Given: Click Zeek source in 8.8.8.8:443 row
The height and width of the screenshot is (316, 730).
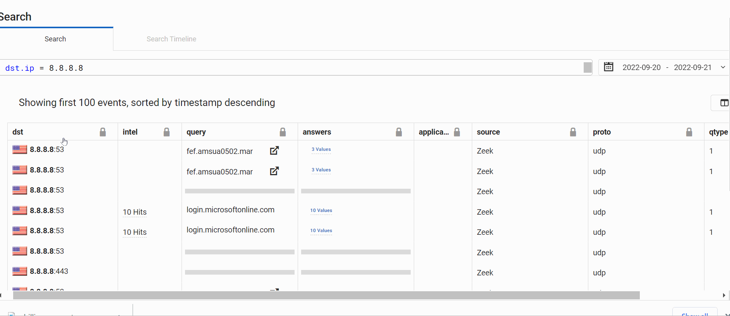Looking at the screenshot, I should coord(485,273).
